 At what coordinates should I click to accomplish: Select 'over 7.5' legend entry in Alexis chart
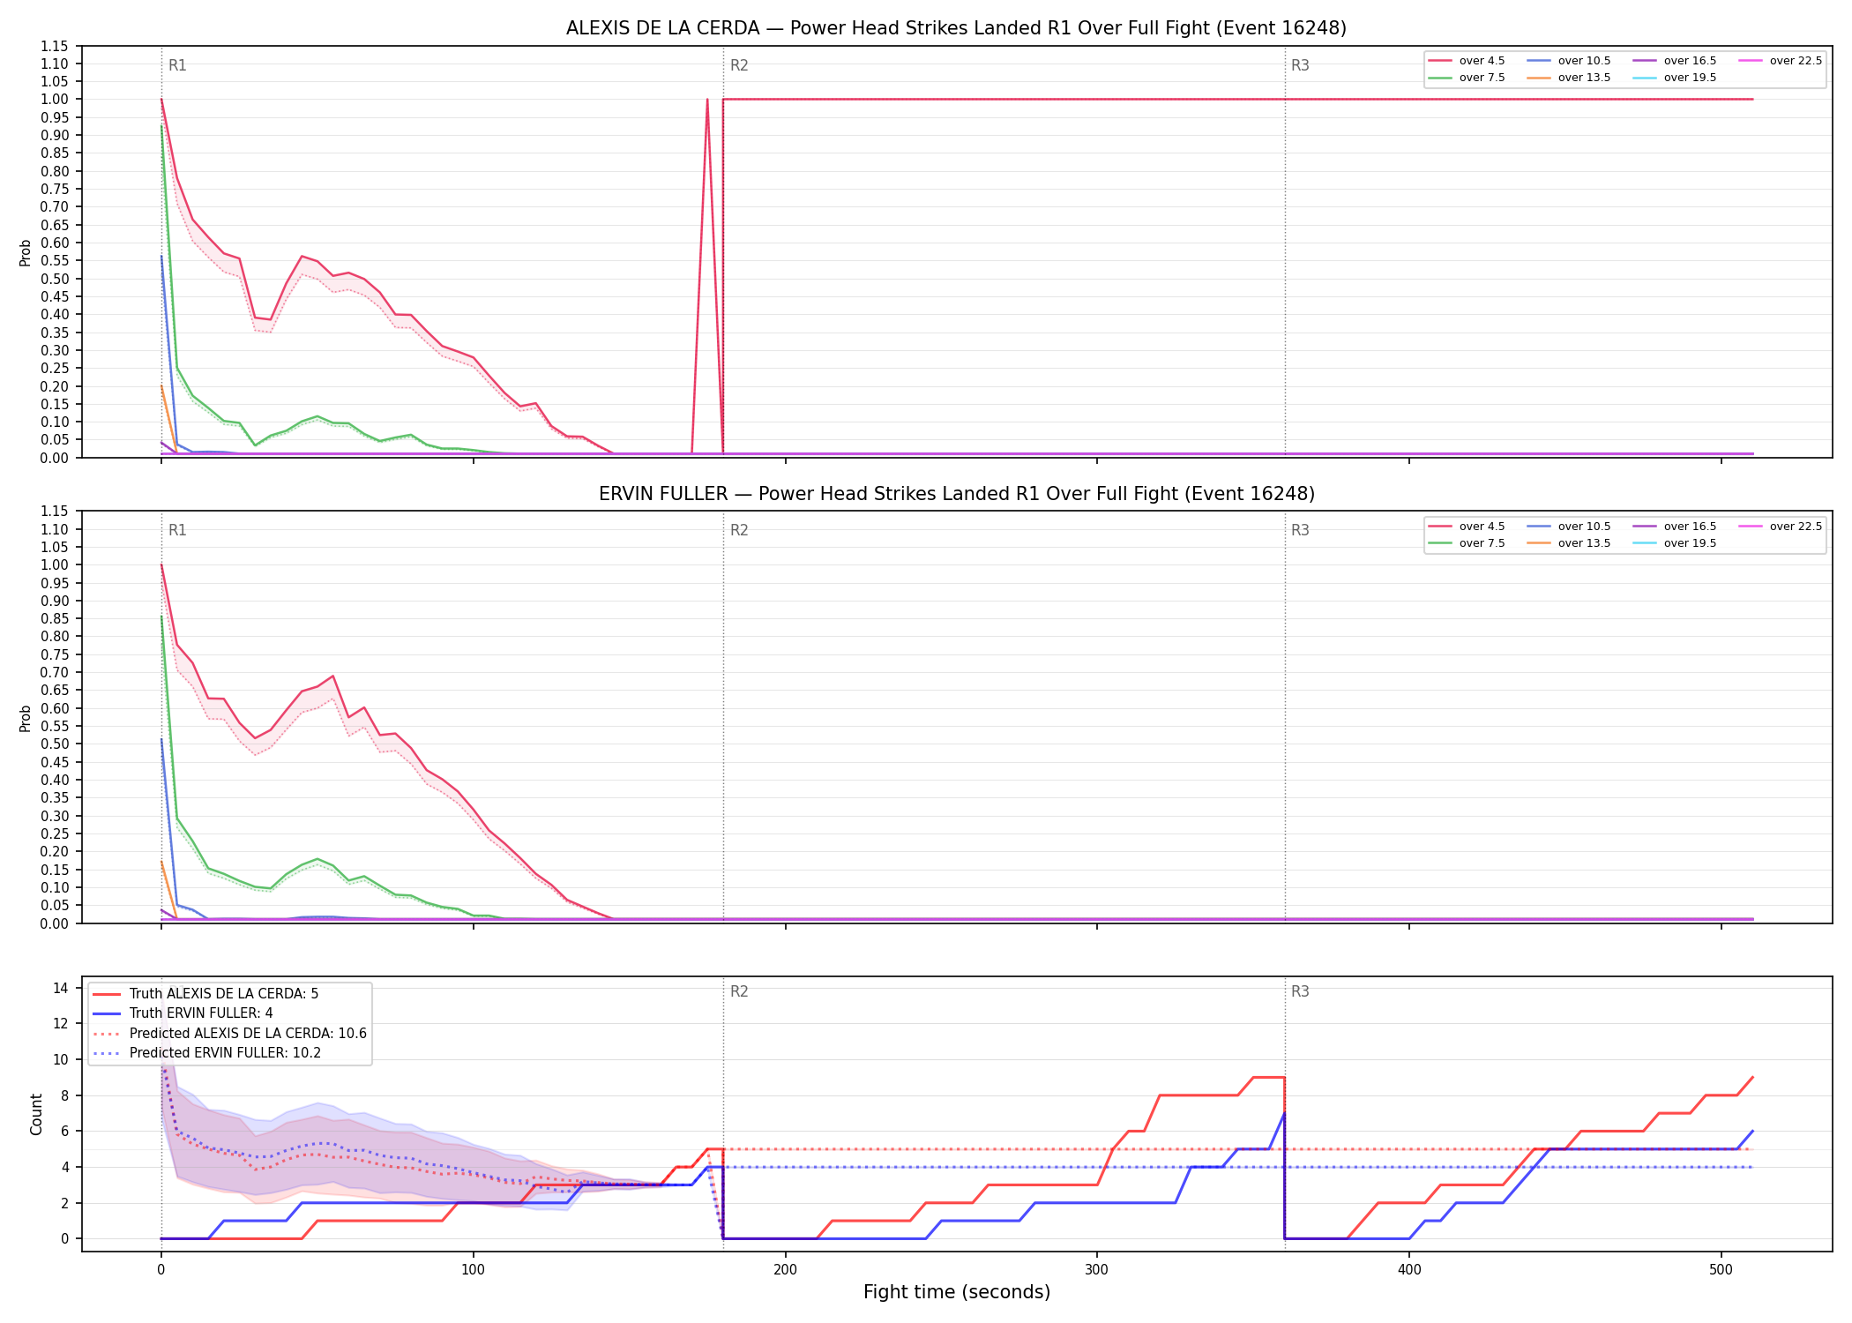[1467, 78]
